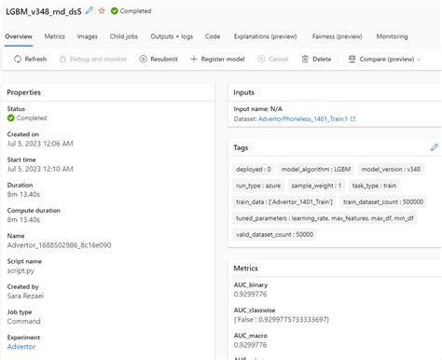
Task: Click the name Advertor_1688502986_8c16e090
Action: pyautogui.click(x=59, y=245)
